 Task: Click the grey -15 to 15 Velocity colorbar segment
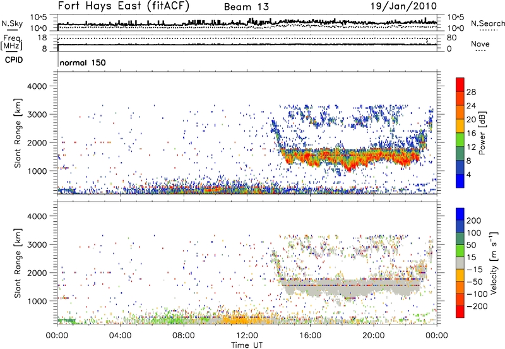tap(460, 263)
